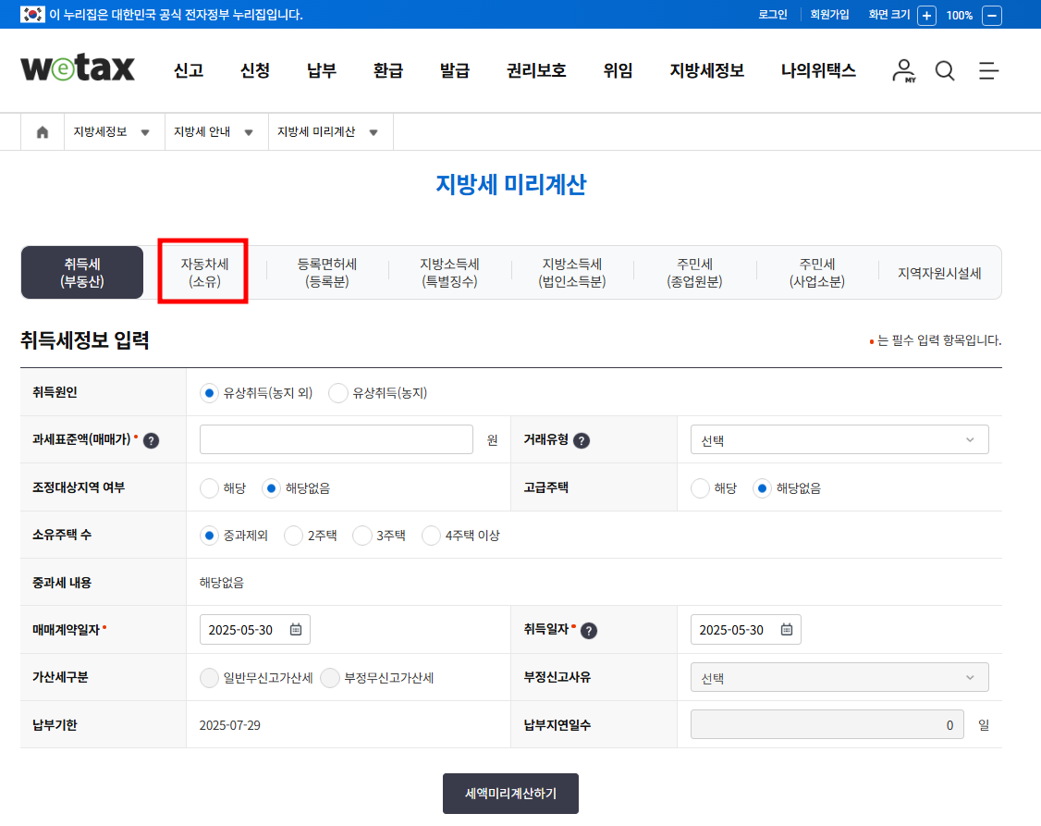Click the help icon beside 거래유형
Screen dimensions: 1041x826
(x=581, y=439)
